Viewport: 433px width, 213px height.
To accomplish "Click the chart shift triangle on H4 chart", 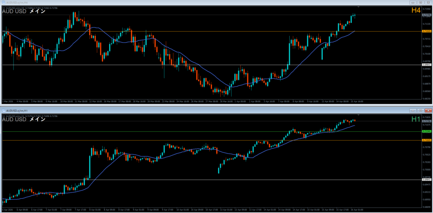I will click(x=358, y=7).
